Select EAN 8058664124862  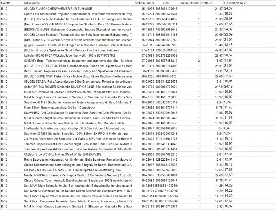pyautogui.click(x=166, y=19)
